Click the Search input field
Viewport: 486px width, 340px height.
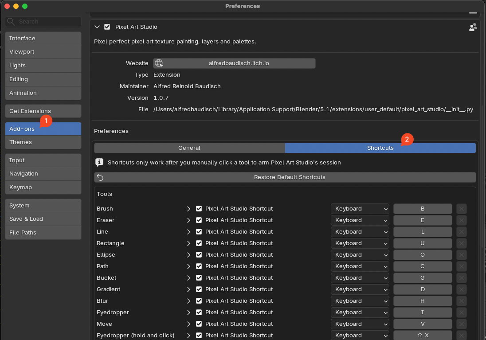[43, 21]
